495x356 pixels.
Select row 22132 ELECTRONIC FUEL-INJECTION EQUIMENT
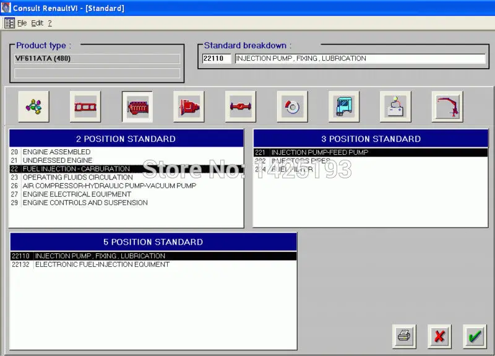153,264
